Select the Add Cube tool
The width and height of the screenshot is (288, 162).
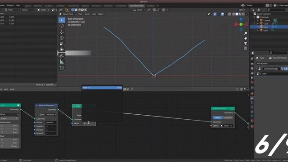click(x=62, y=68)
